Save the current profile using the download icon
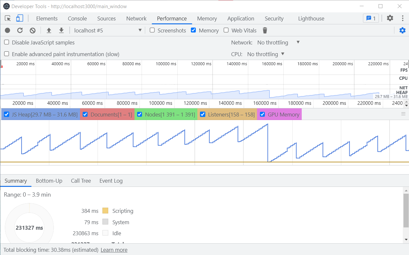The height and width of the screenshot is (255, 409). (61, 30)
